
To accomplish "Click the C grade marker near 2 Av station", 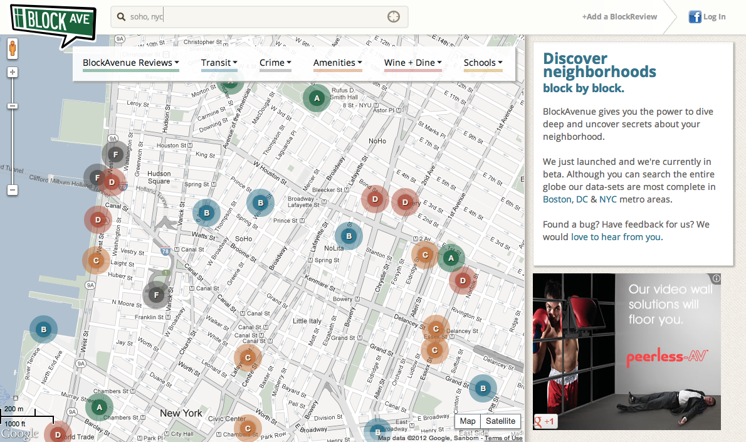I will (425, 255).
